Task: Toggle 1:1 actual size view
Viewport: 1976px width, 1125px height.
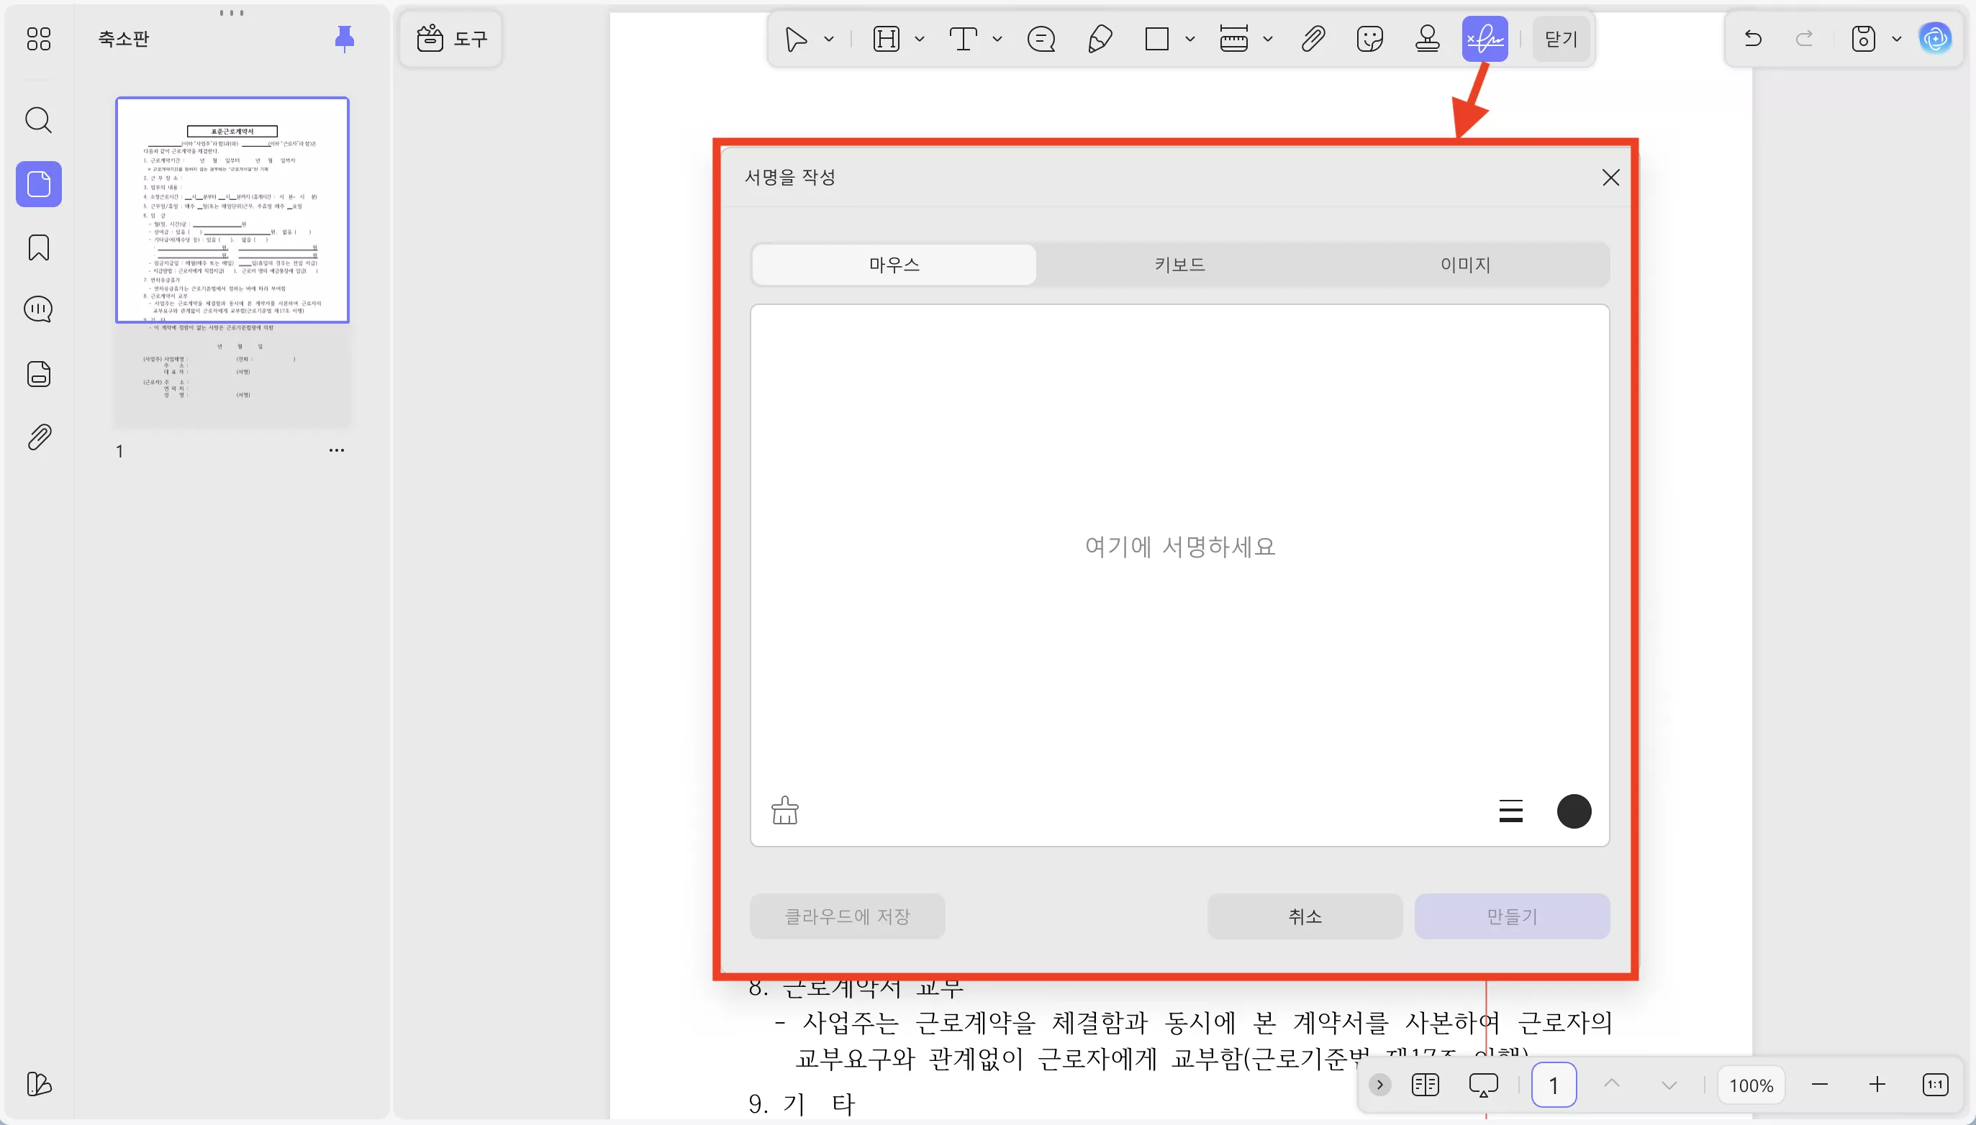Action: click(x=1934, y=1084)
